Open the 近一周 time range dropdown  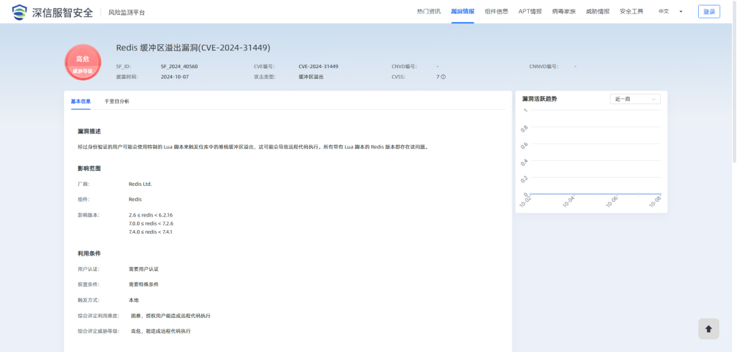[x=635, y=99]
